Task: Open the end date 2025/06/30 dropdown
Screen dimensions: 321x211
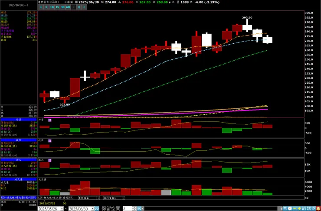Action: pyautogui.click(x=92, y=209)
